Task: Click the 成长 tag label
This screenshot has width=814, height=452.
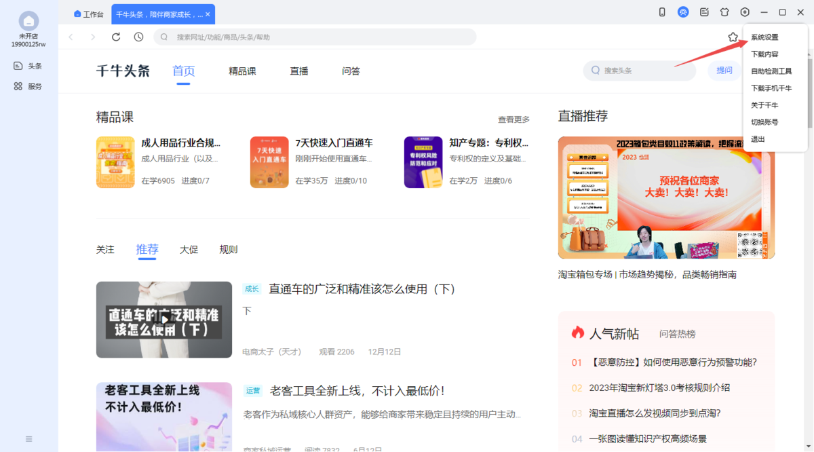Action: click(252, 289)
